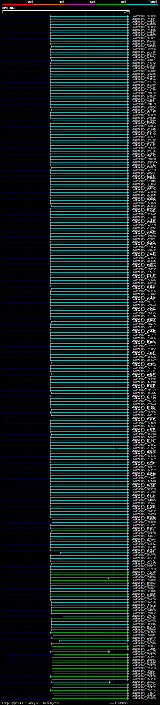
Task: Click the query end position 457
Action: tap(126, 12)
